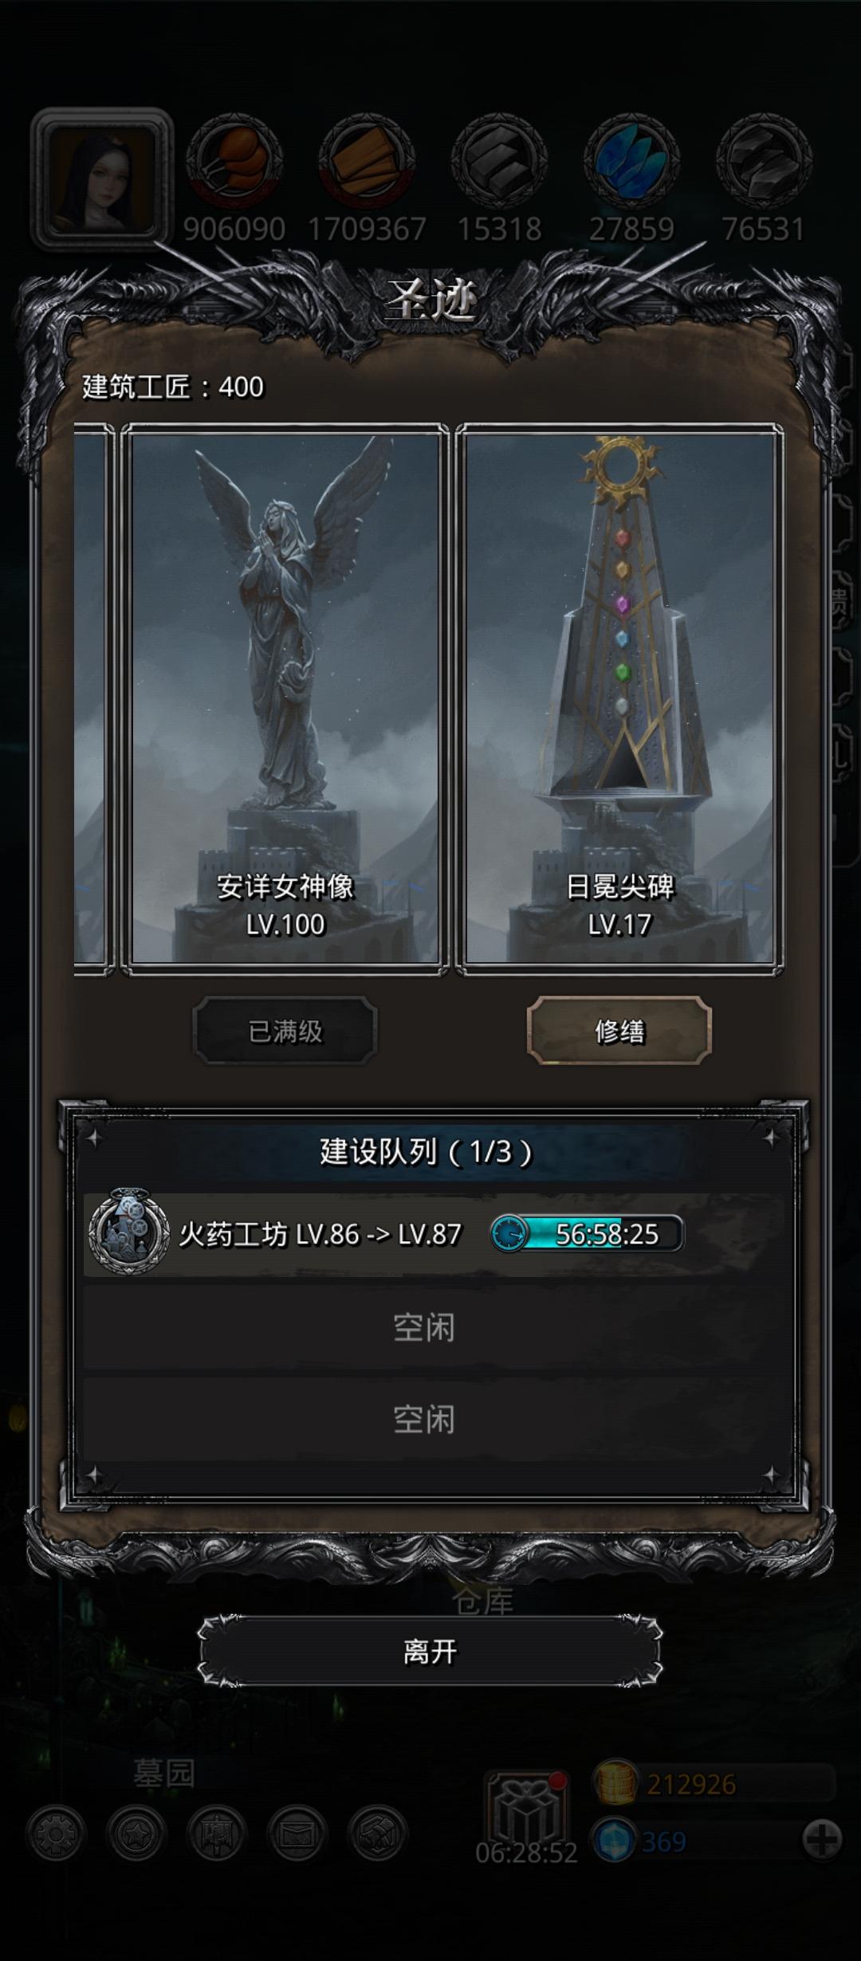Click the 已满级 max level button
Viewport: 861px width, 1961px height.
[x=285, y=1031]
